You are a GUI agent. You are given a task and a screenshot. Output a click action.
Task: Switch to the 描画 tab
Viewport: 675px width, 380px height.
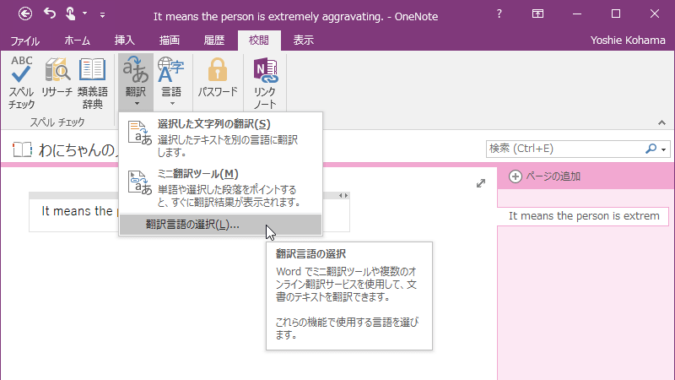click(x=170, y=41)
